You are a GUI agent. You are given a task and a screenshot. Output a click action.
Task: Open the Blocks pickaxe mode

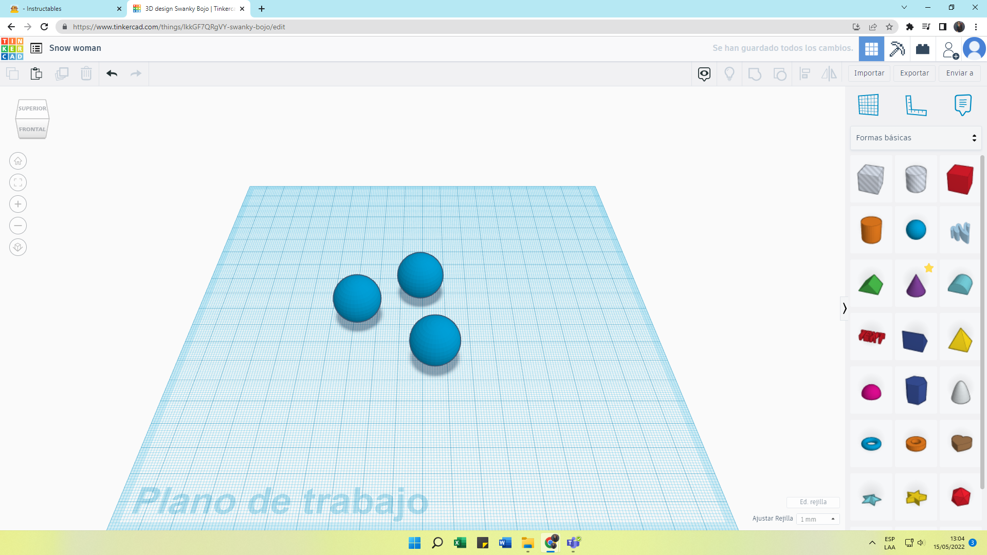point(897,49)
